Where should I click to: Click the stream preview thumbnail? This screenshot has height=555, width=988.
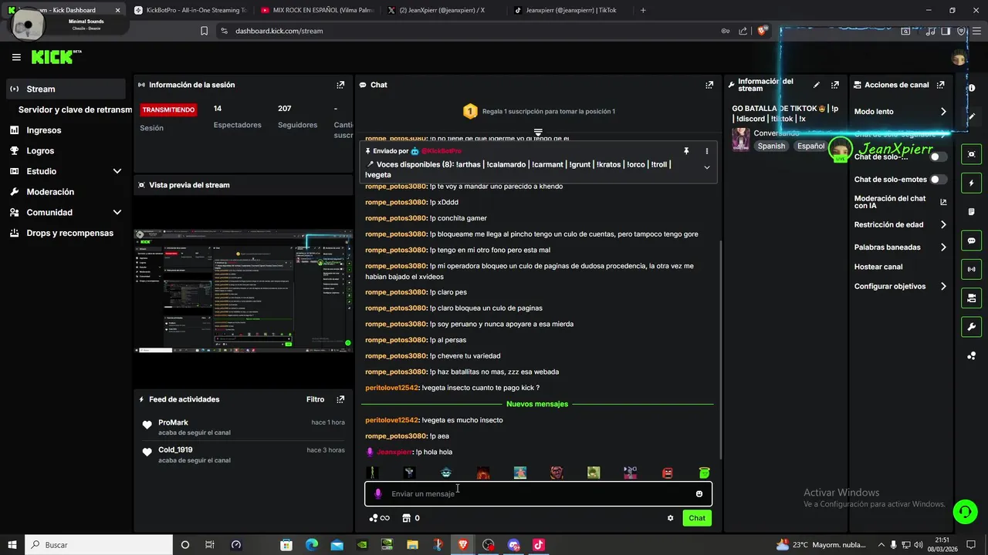click(x=243, y=291)
